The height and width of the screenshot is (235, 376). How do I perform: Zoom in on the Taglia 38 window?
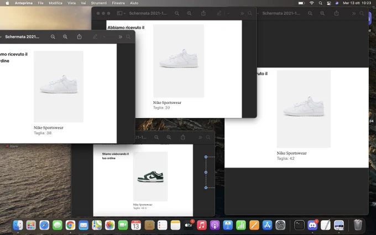65,36
